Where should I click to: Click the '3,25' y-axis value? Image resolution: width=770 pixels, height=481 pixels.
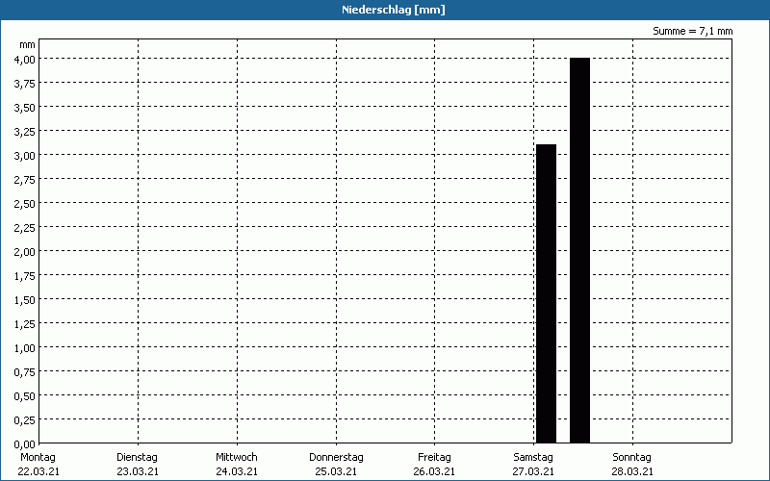25,132
